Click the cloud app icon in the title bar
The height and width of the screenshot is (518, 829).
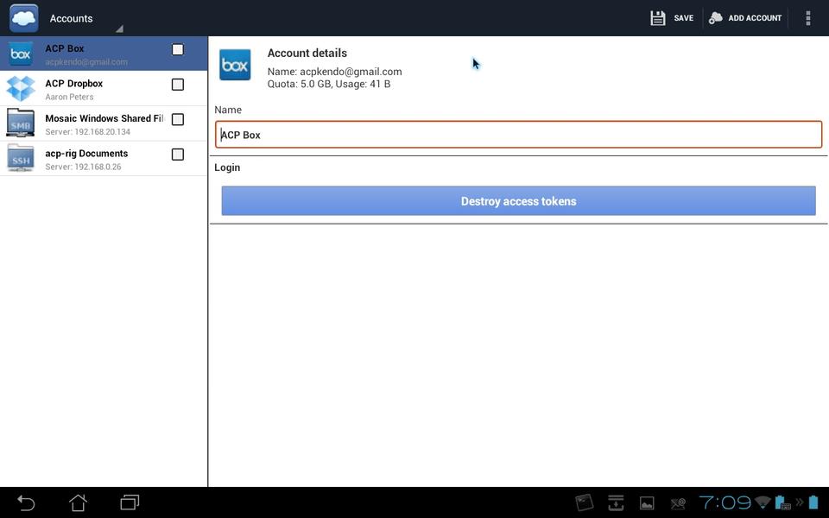(23, 18)
